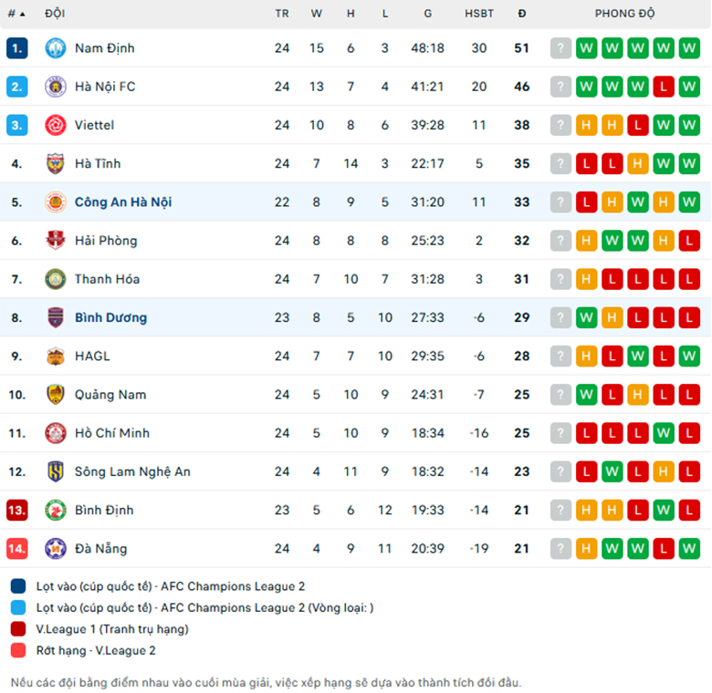Click the Bình Định club logo
The image size is (712, 693).
56,511
